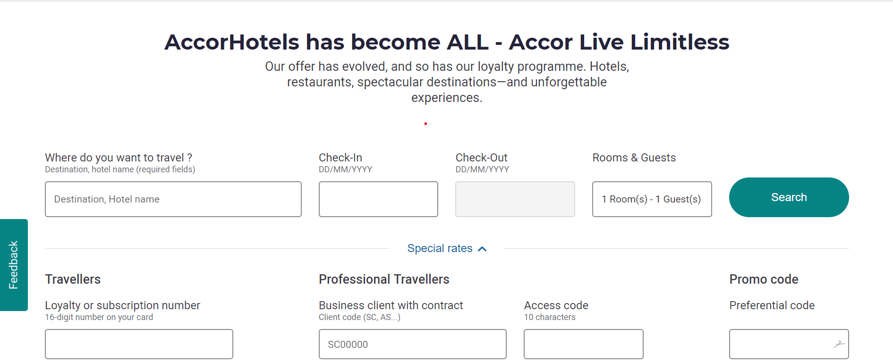Click the Access code input box
This screenshot has width=893, height=363.
click(x=583, y=344)
